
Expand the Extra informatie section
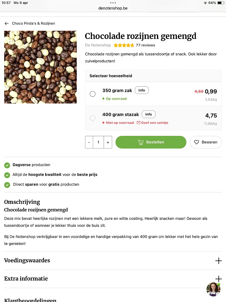[218, 279]
